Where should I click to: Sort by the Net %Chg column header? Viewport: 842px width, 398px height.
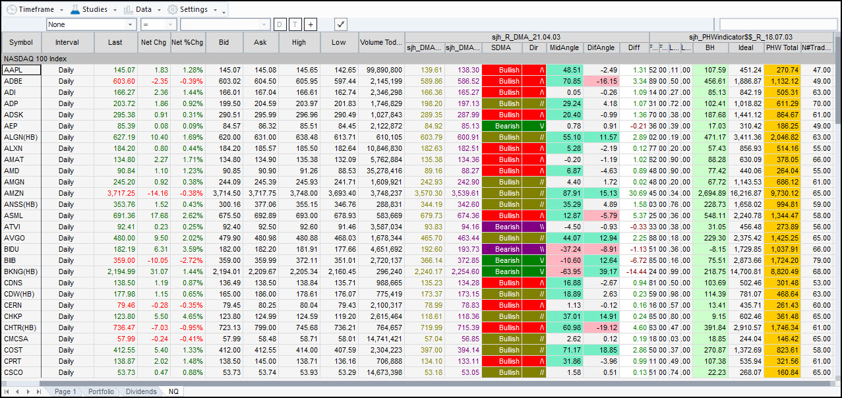[187, 42]
